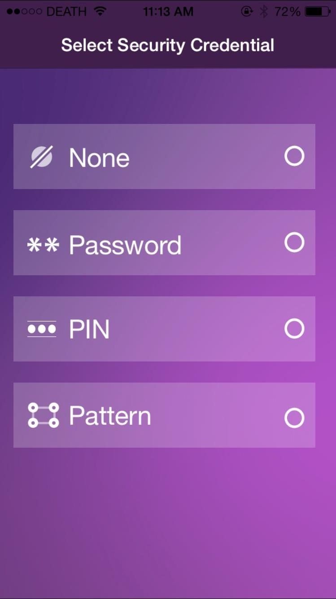
Task: Tap the Select Security Credential title
Action: (x=168, y=45)
